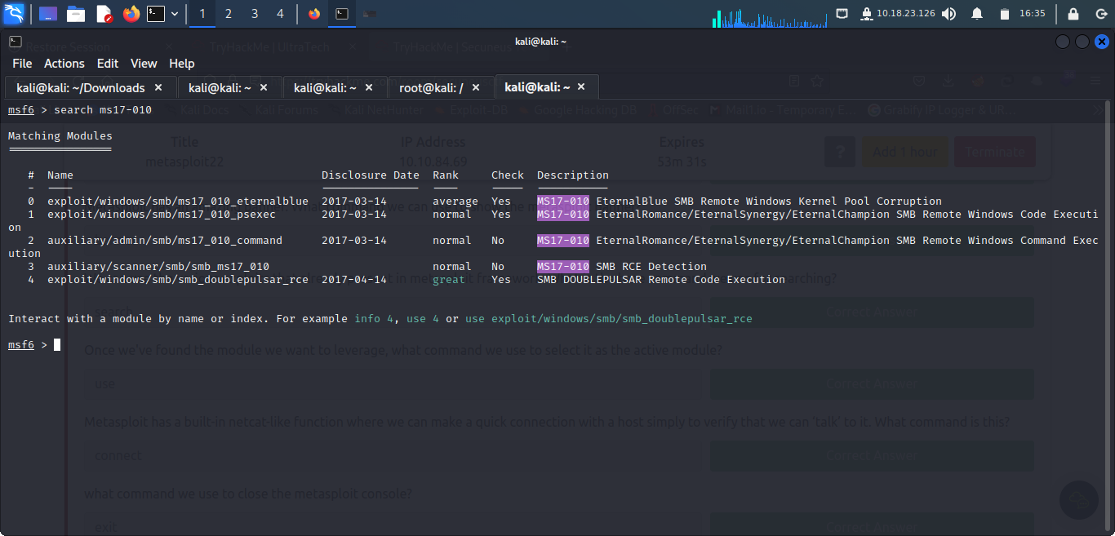This screenshot has height=536, width=1115.
Task: Open the battery power indicator icon
Action: click(x=1004, y=14)
